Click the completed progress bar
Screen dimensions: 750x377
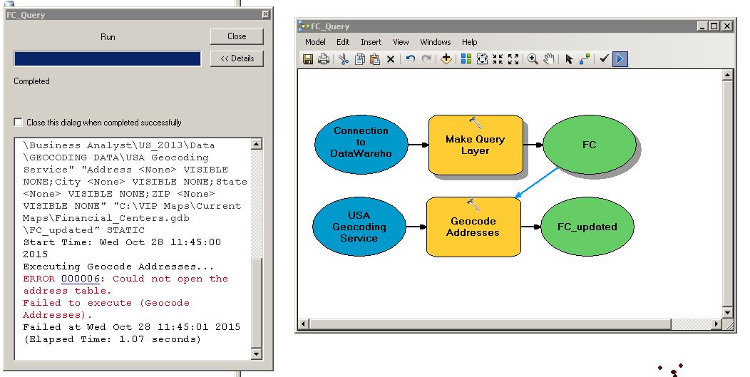point(108,58)
